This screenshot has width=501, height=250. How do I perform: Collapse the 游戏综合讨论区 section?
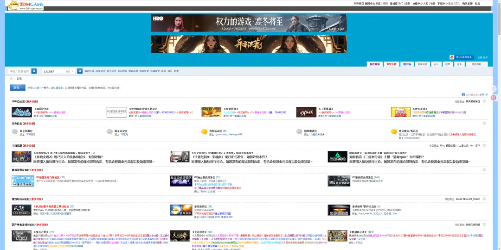coord(484,199)
